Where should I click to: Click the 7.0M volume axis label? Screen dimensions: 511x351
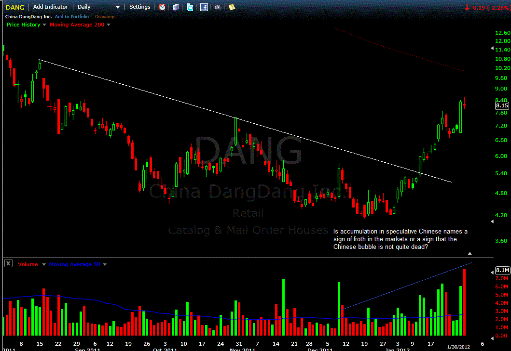501,278
